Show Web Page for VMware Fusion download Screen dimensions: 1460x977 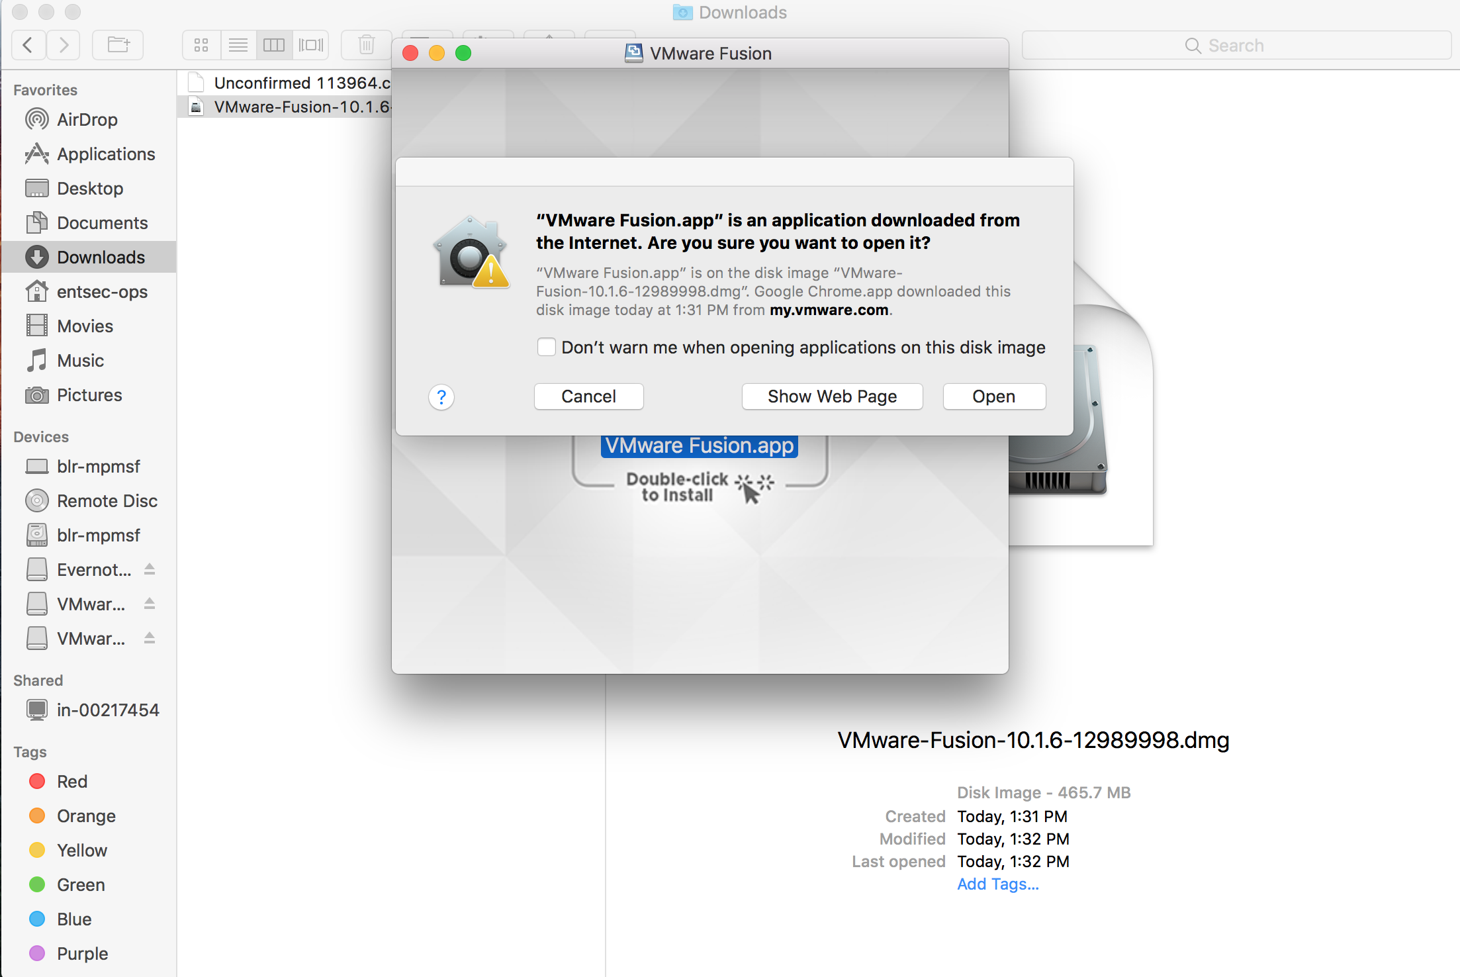[x=832, y=395]
